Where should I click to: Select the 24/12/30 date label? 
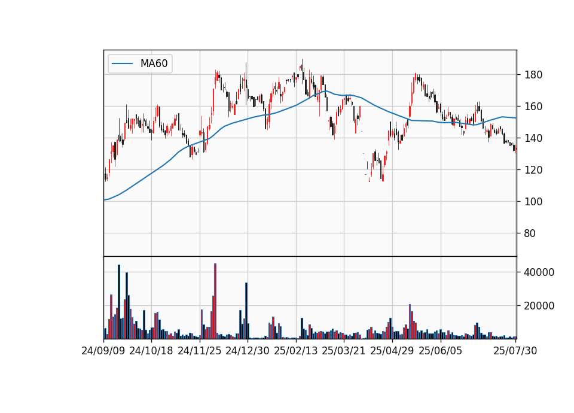click(x=248, y=351)
